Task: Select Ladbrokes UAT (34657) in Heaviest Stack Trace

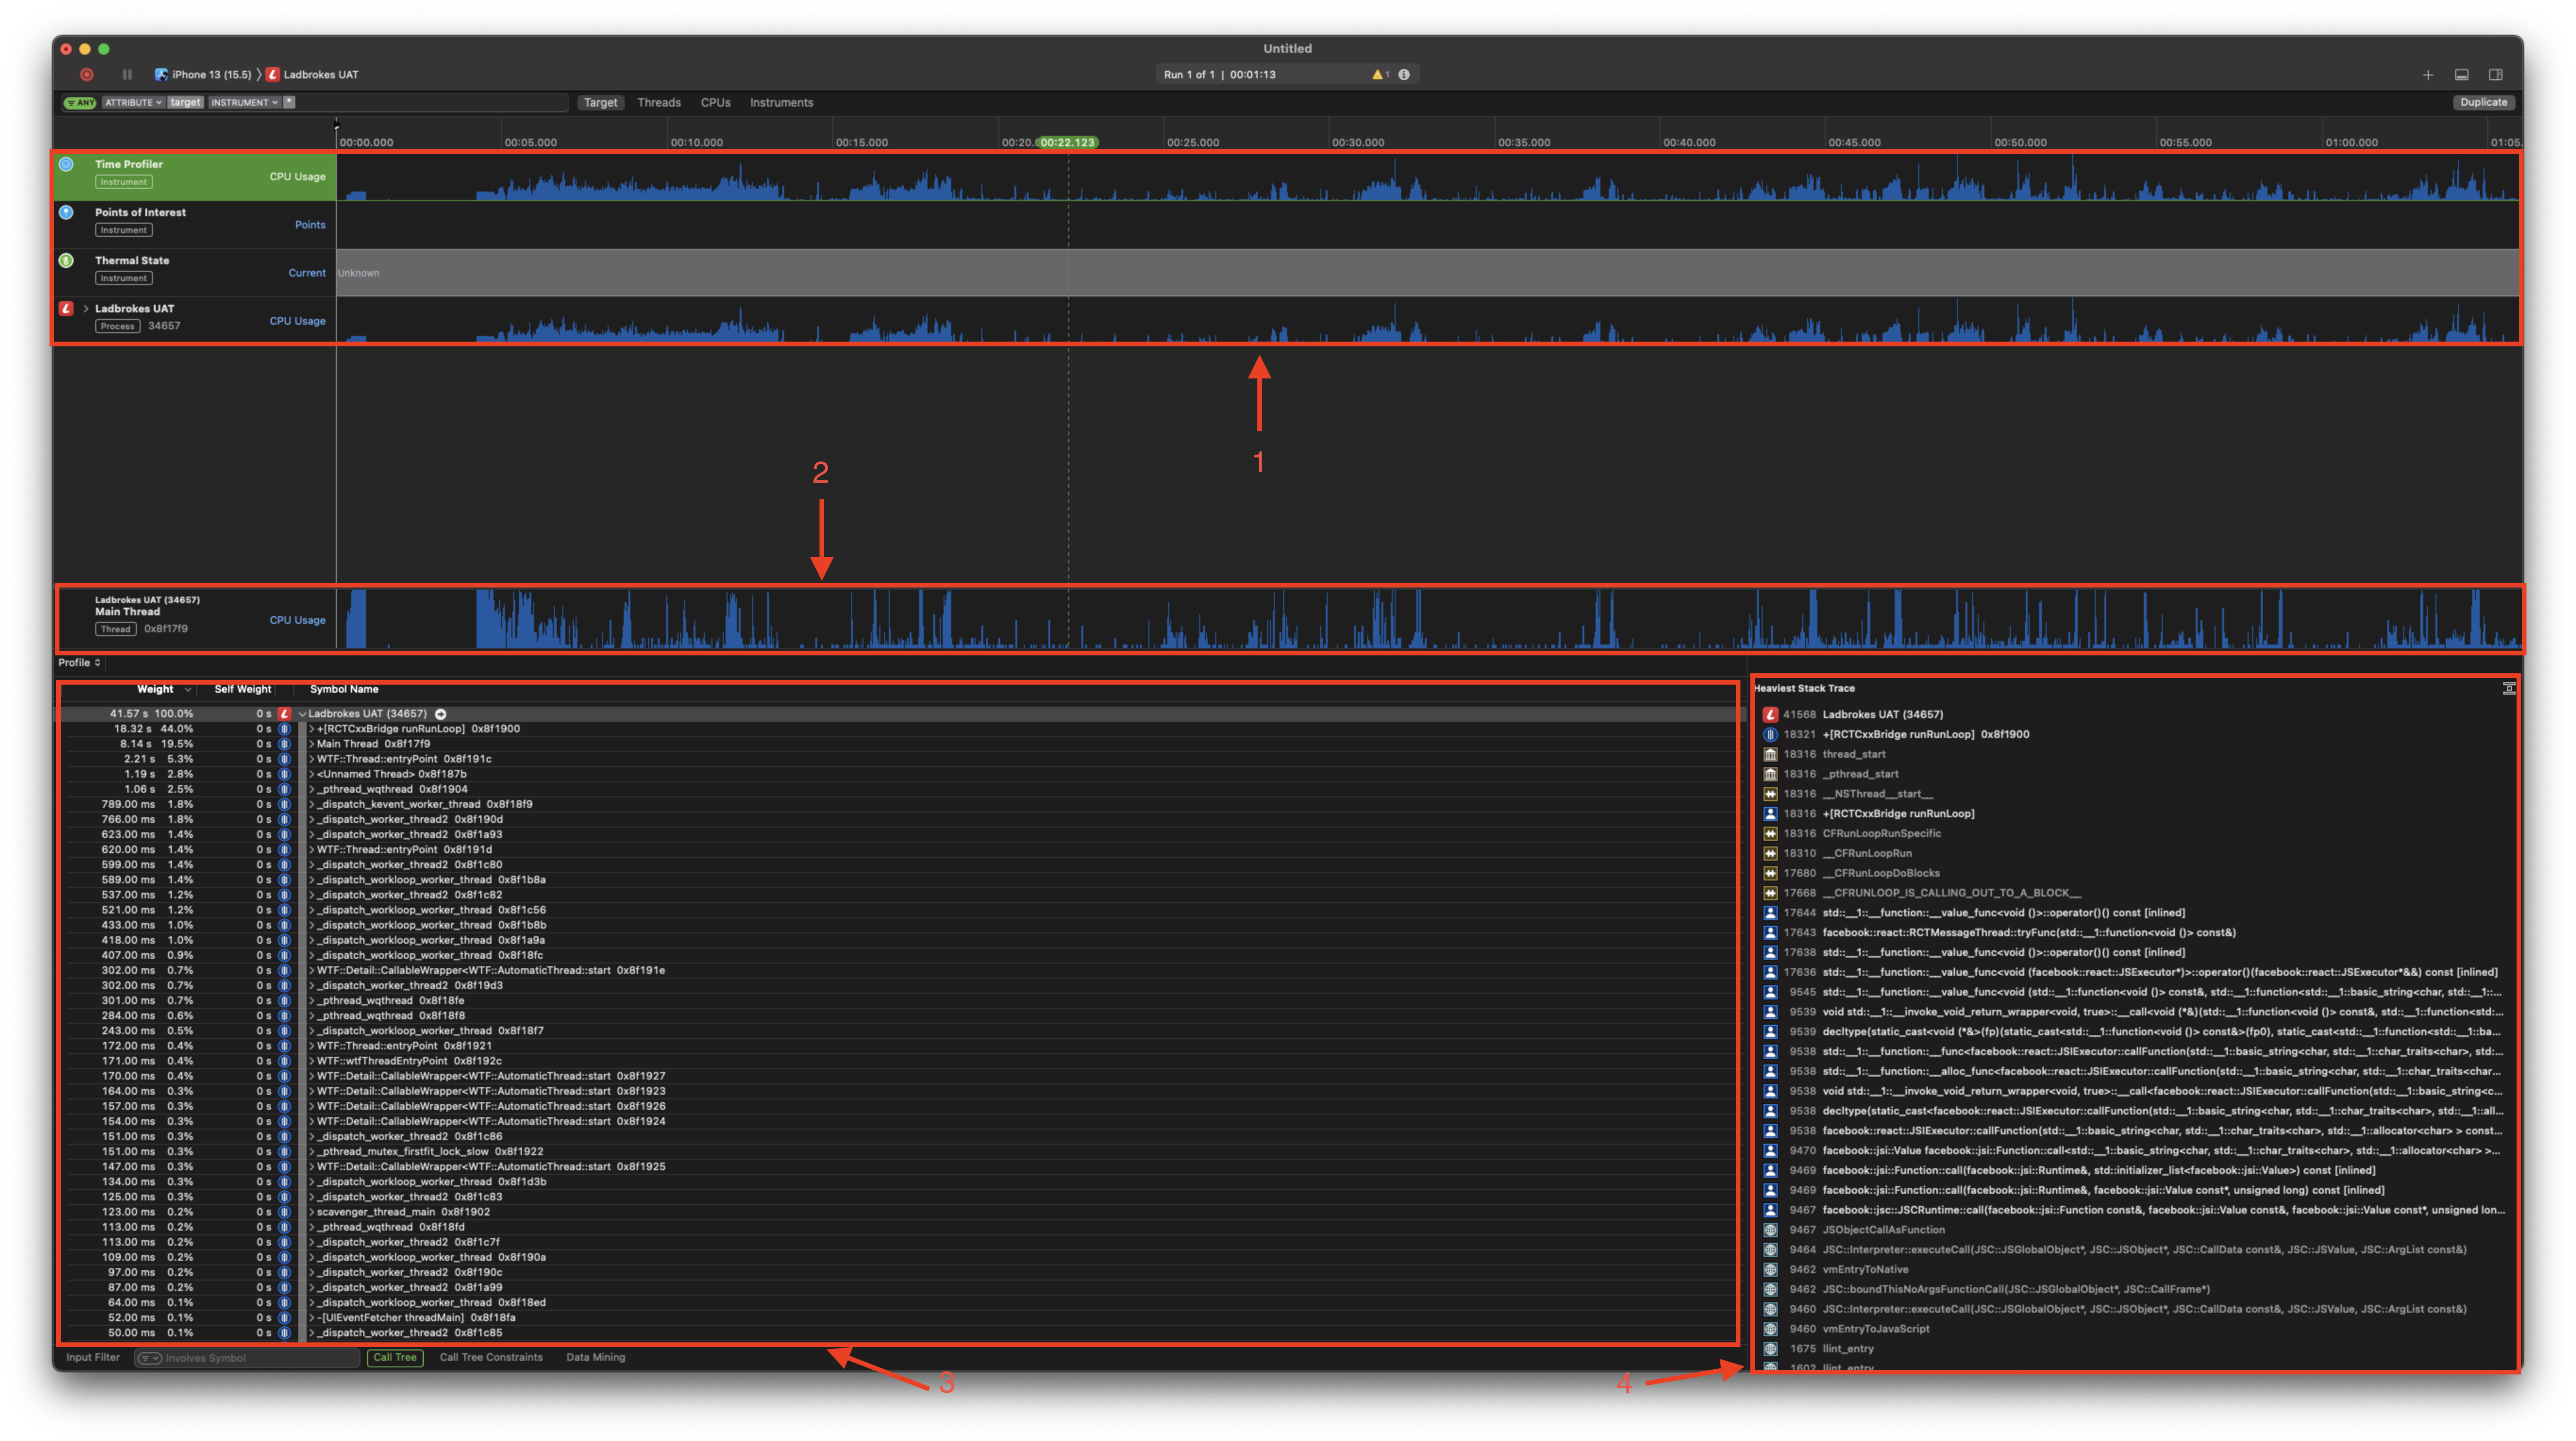Action: (1883, 715)
